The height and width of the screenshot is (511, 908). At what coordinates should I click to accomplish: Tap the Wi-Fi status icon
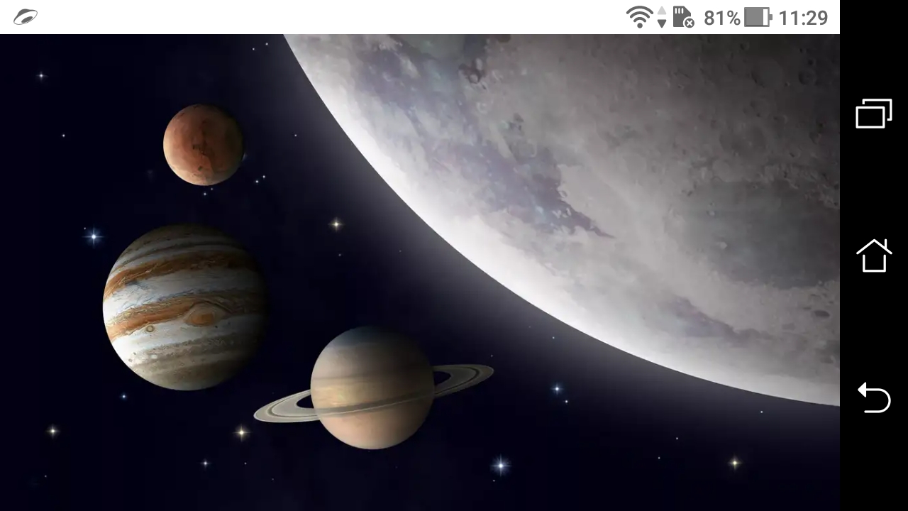pos(639,17)
